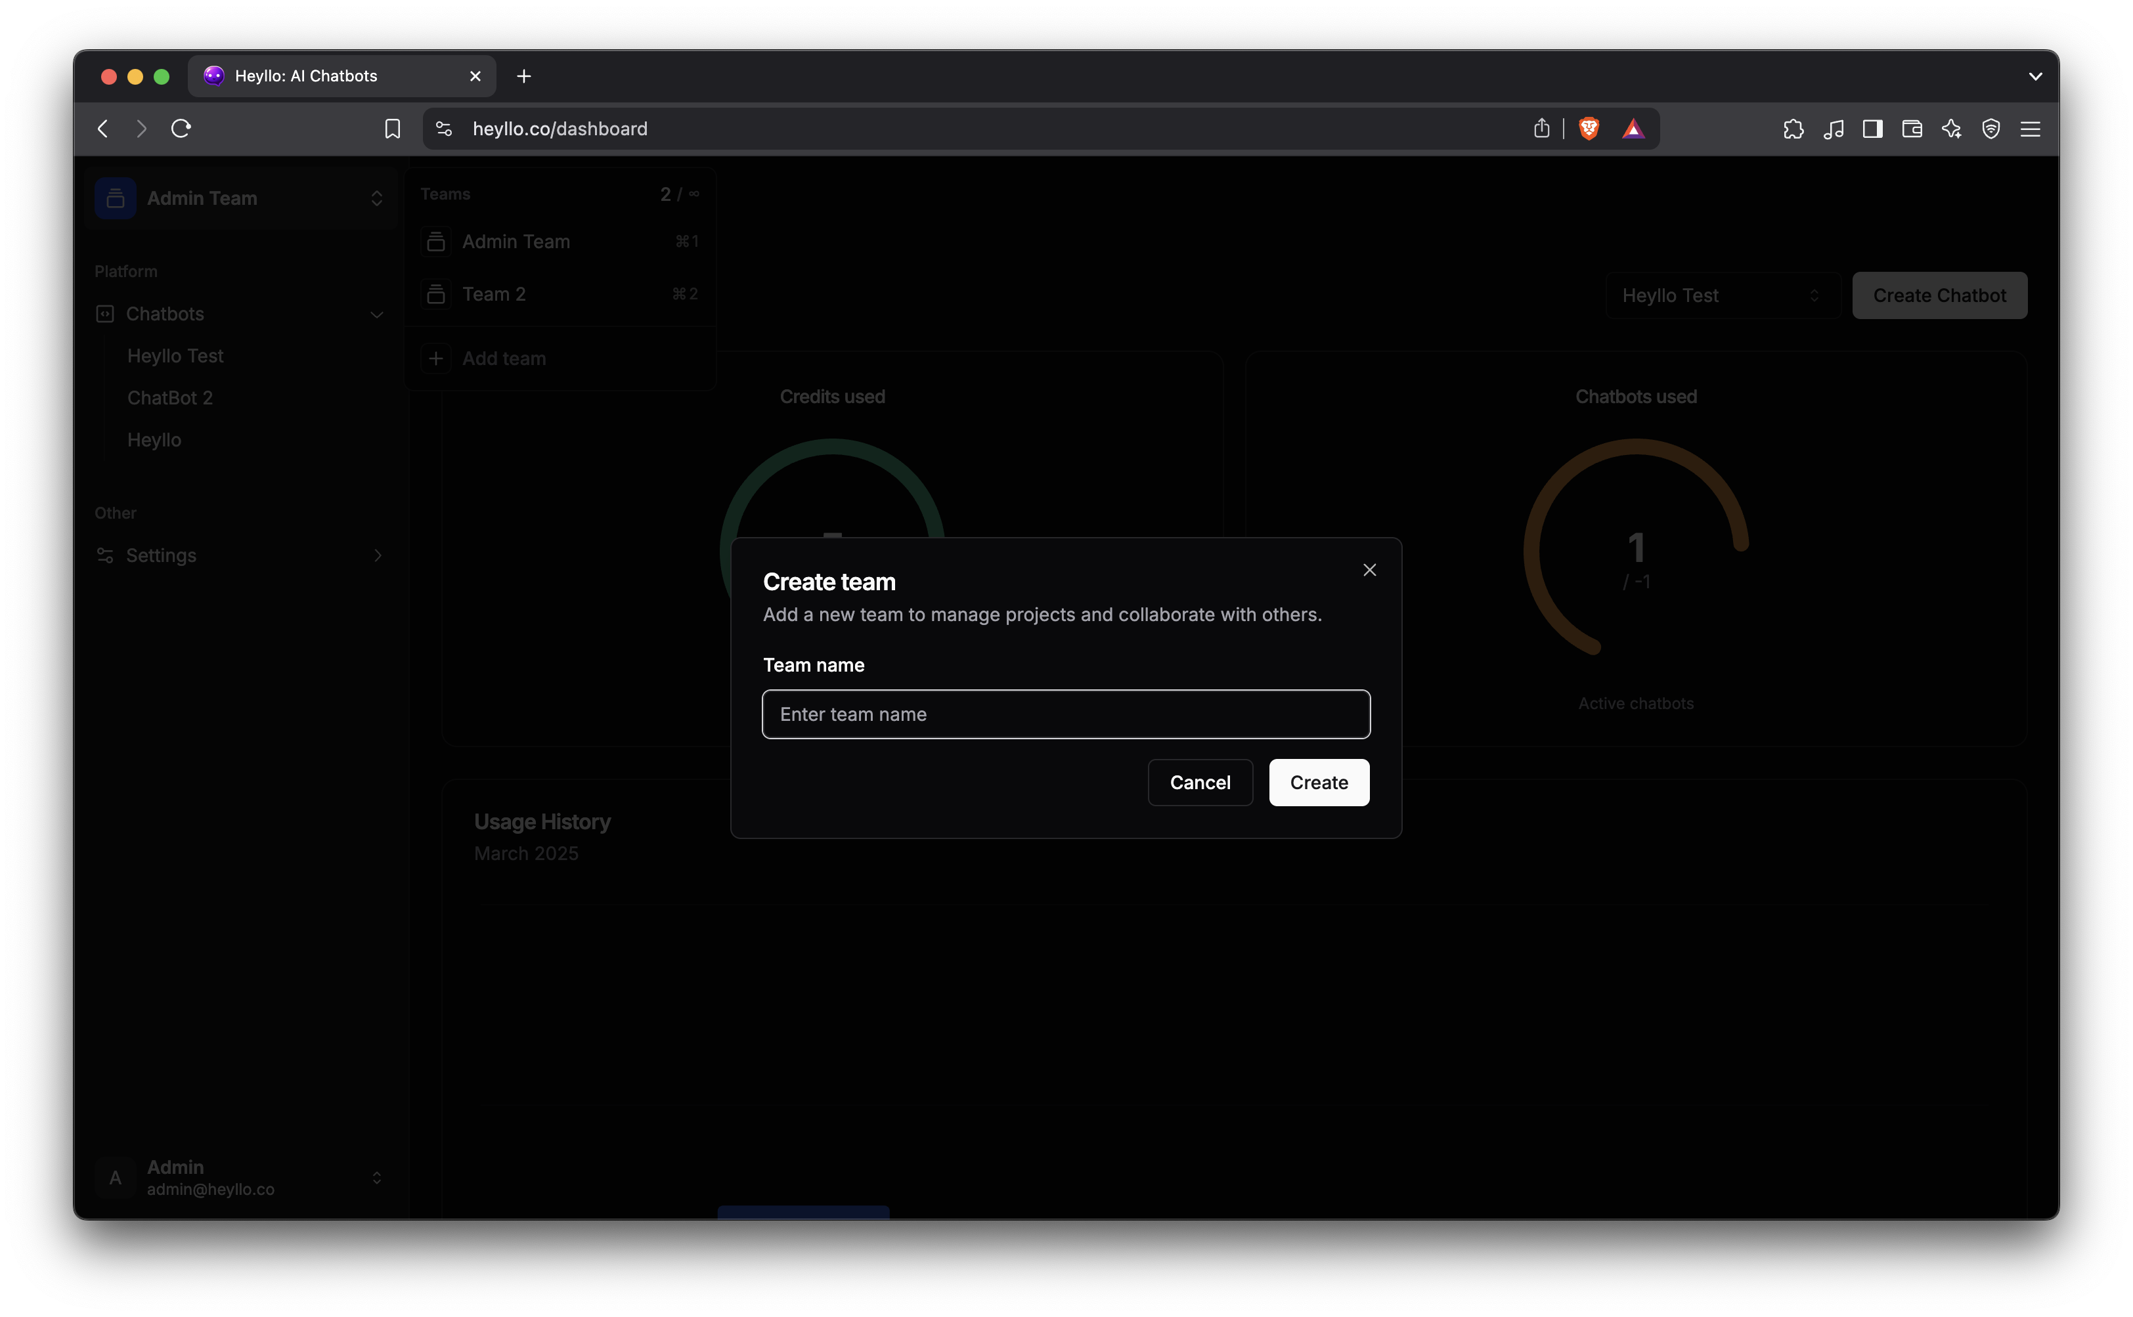Click the macOS green fullscreen button
2133x1317 pixels.
pos(161,77)
